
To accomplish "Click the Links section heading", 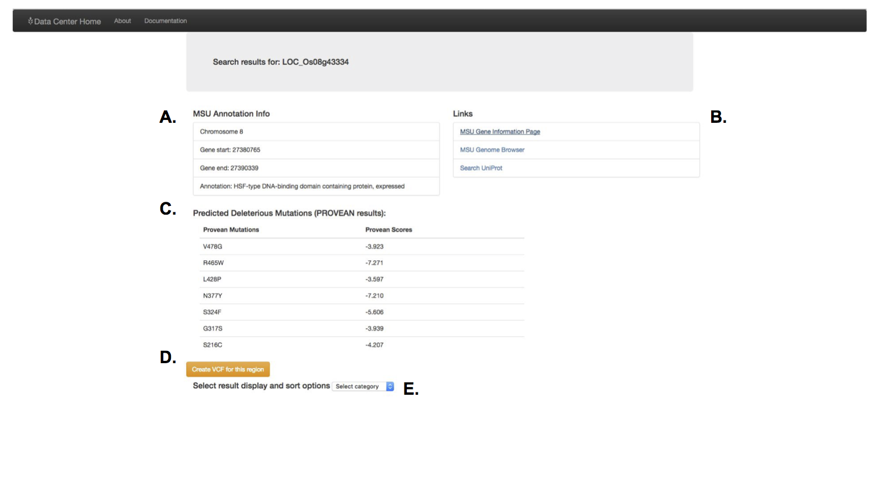I will (x=462, y=113).
